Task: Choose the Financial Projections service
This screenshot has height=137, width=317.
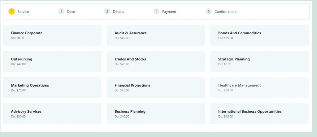Action: [156, 88]
